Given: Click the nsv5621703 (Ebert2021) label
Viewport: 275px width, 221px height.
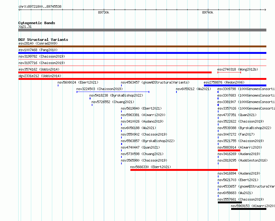Looking at the screenshot, I should (x=238, y=180).
